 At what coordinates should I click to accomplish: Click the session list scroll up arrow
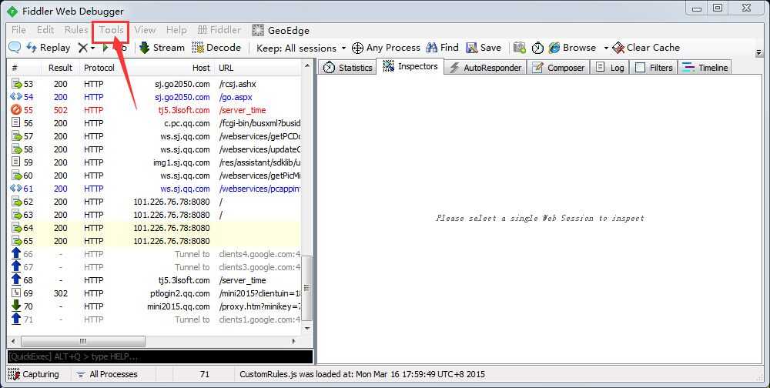[x=307, y=66]
